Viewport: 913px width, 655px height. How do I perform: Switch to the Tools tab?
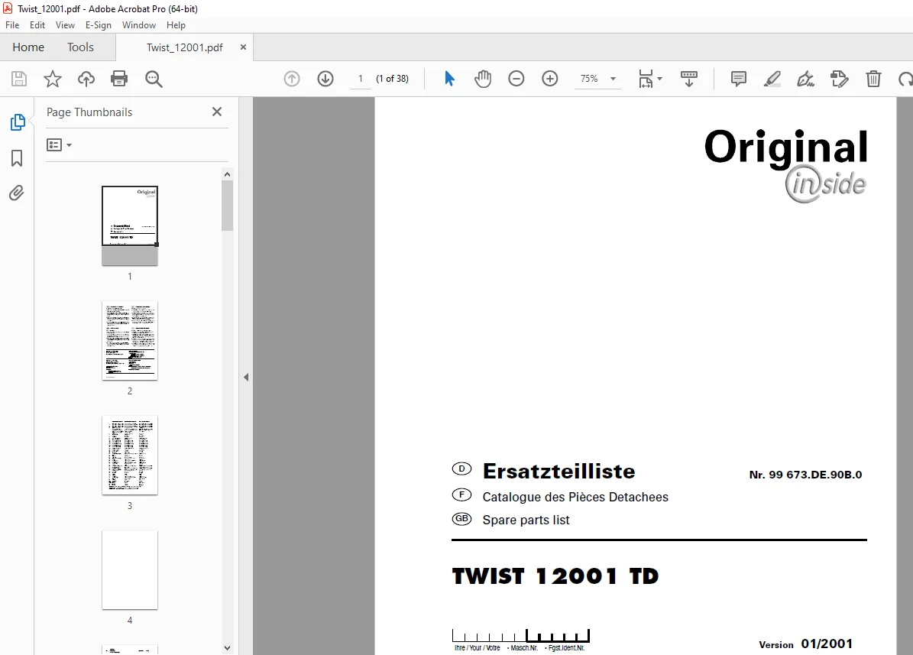click(80, 47)
